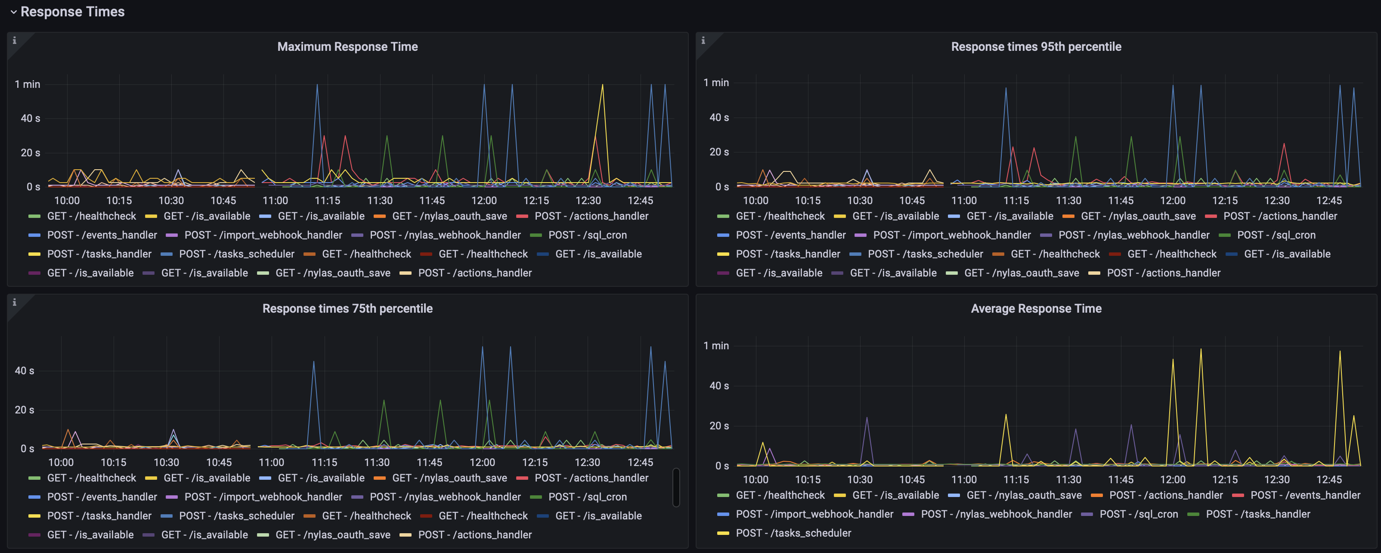Click the 40 s axis label in 75th percentile panel

pyautogui.click(x=24, y=371)
